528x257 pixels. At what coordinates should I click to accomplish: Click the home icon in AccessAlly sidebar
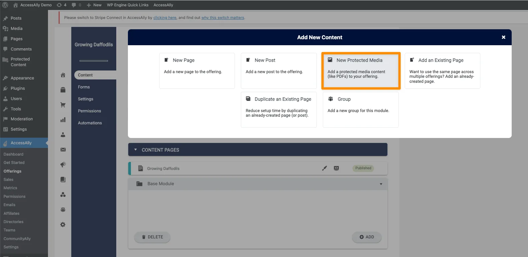tap(63, 75)
